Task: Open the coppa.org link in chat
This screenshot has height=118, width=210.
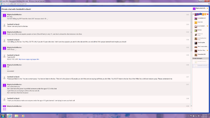Action: pos(29,59)
